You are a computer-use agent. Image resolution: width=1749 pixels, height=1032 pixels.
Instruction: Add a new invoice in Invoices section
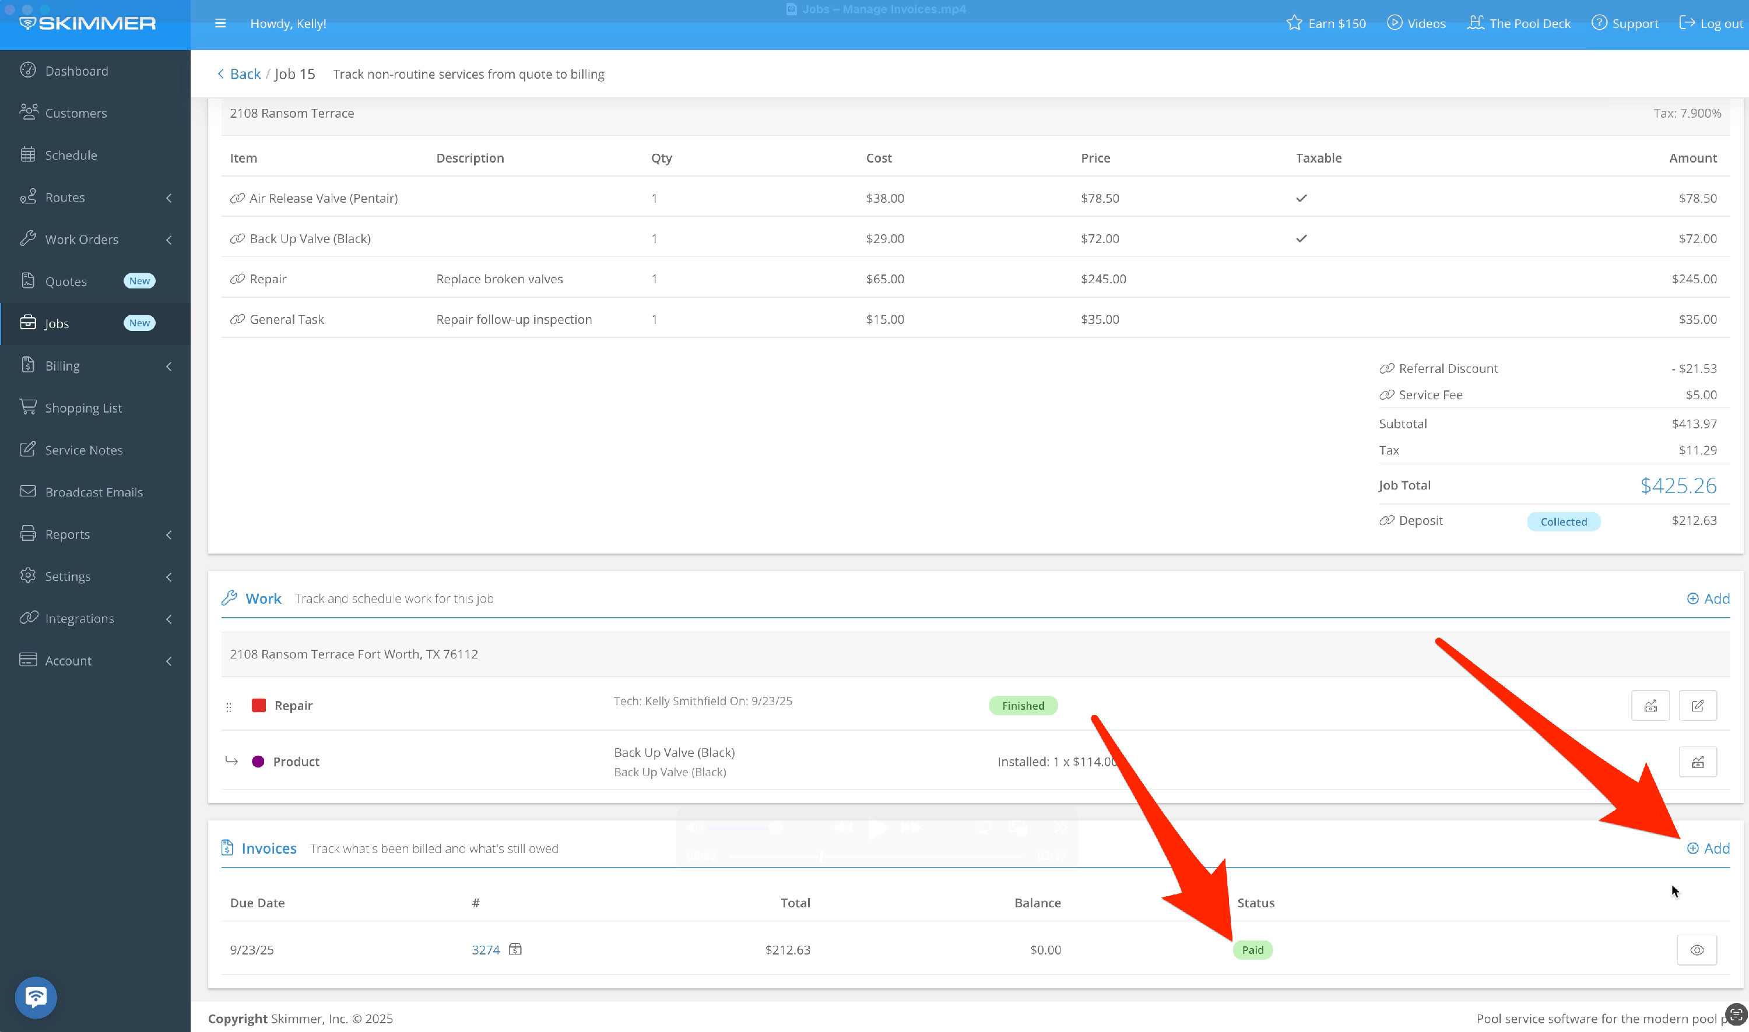[x=1708, y=848]
